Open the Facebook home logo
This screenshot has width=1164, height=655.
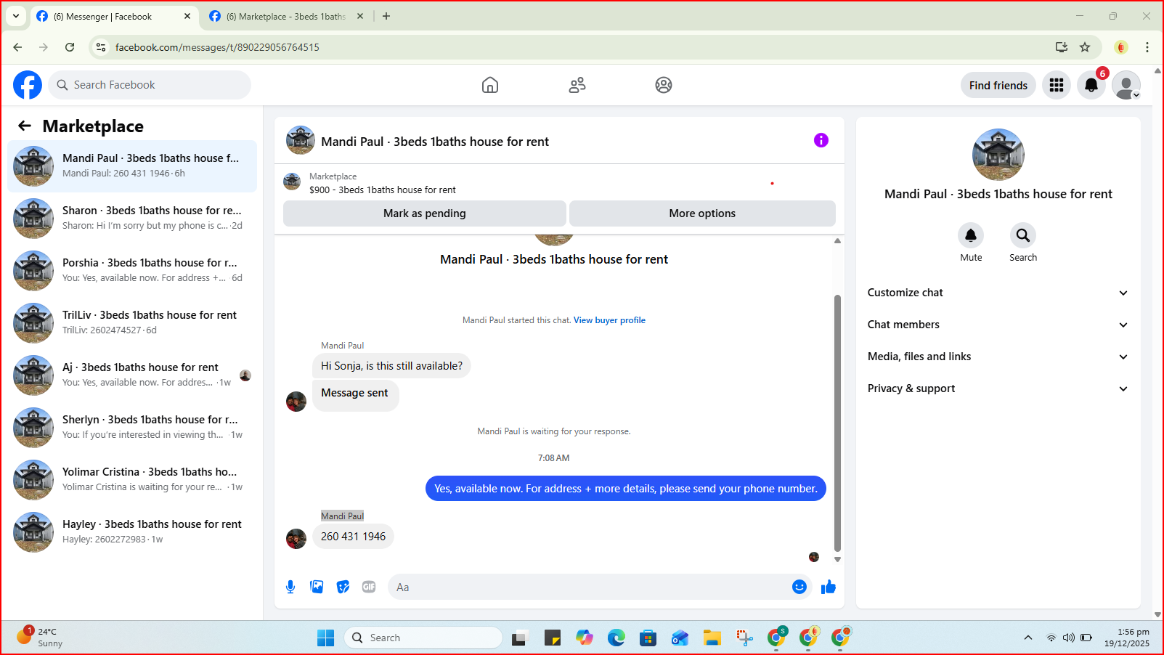click(x=28, y=85)
